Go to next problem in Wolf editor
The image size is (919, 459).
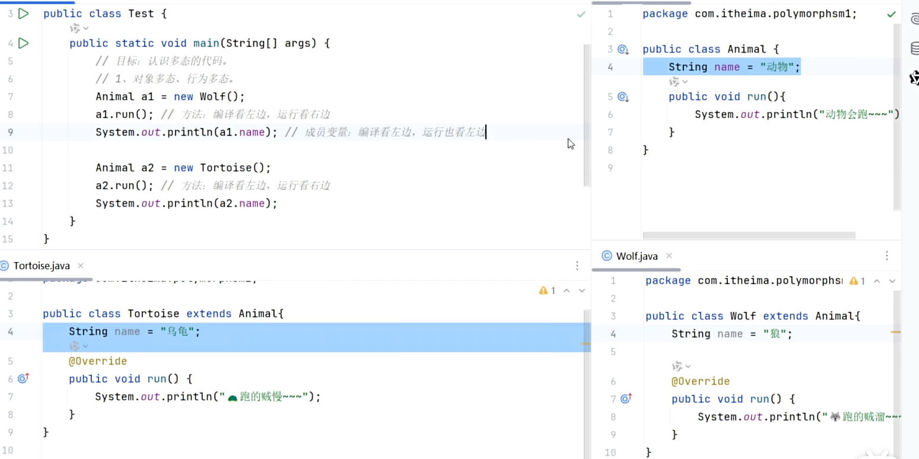coord(892,280)
